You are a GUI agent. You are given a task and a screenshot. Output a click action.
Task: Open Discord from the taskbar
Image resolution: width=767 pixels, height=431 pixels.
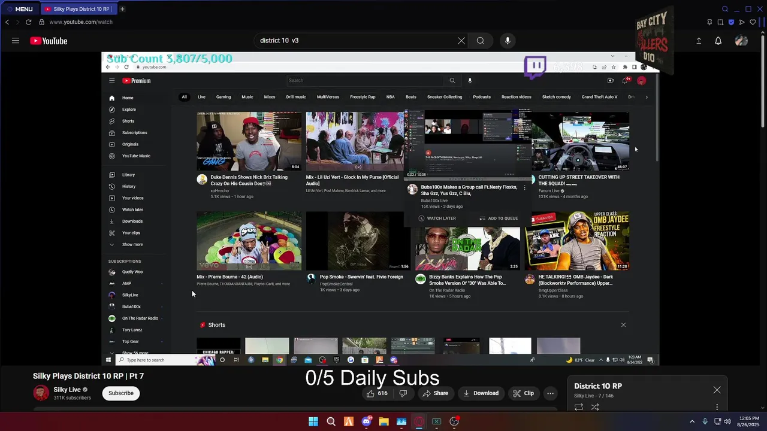[366, 421]
